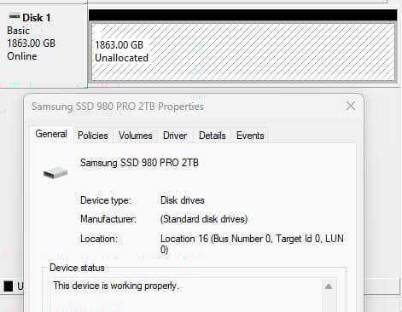402x312 pixels.
Task: Open the Details tab
Action: (213, 136)
